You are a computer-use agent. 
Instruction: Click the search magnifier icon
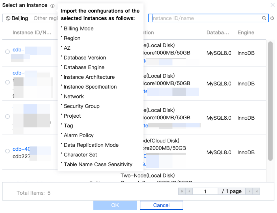coord(264,18)
